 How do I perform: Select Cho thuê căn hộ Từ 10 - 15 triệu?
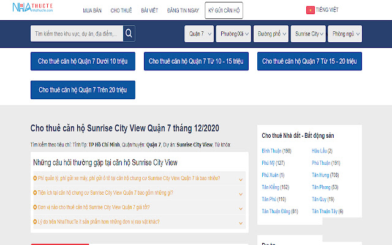196,61
